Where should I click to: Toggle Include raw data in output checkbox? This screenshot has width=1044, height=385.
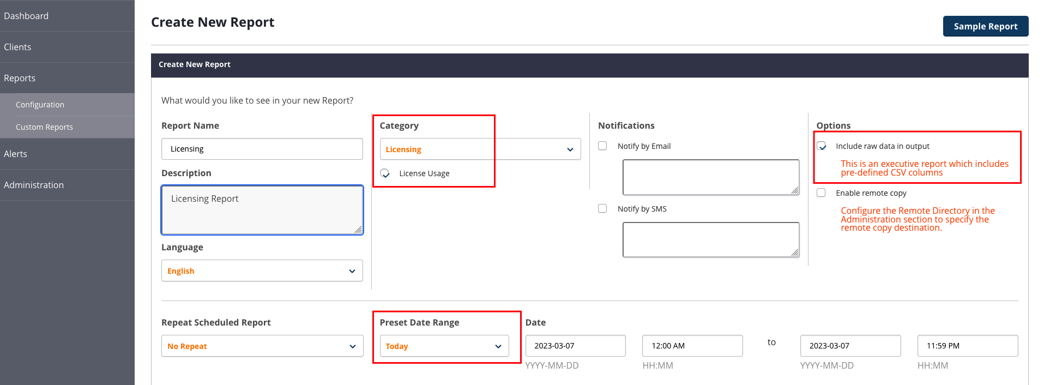(x=822, y=146)
